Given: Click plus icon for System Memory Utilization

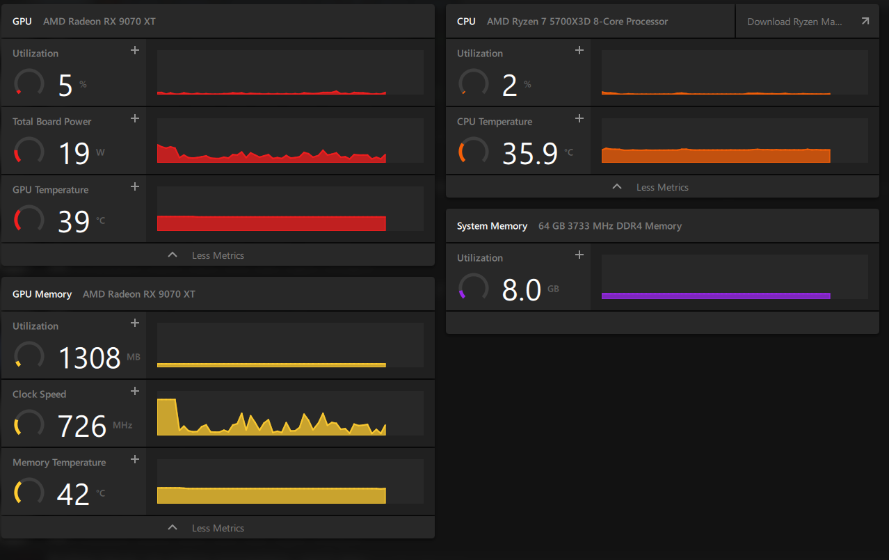Looking at the screenshot, I should [579, 255].
